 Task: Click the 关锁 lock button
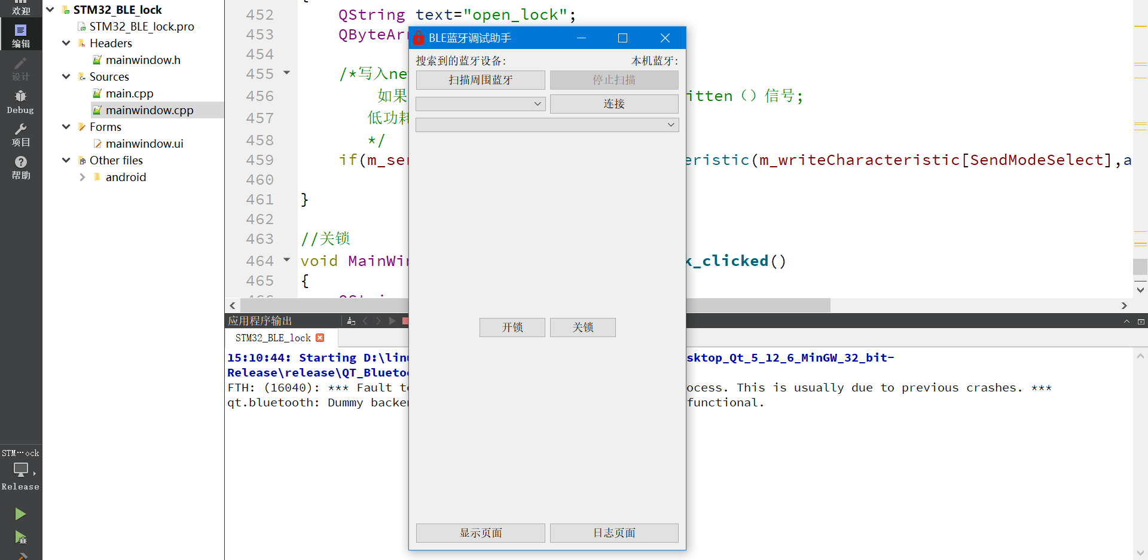[583, 328]
